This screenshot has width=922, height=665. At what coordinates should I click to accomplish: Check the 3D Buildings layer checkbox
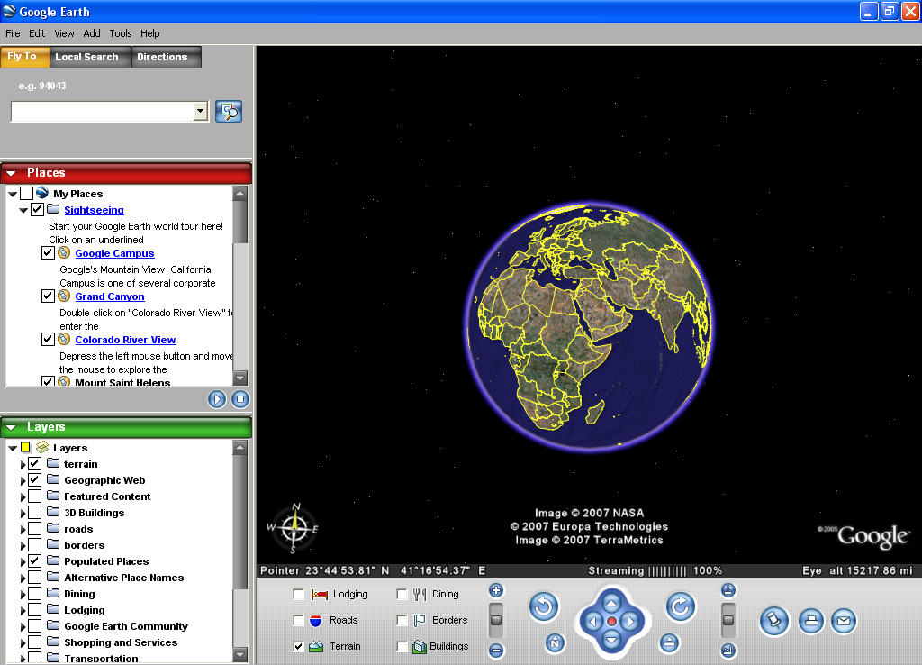pos(35,513)
